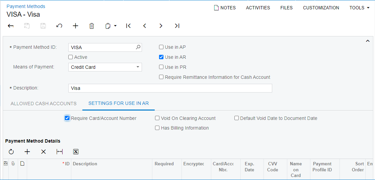Click the Payment Method ID field
Image resolution: width=375 pixels, height=180 pixels.
tap(105, 47)
